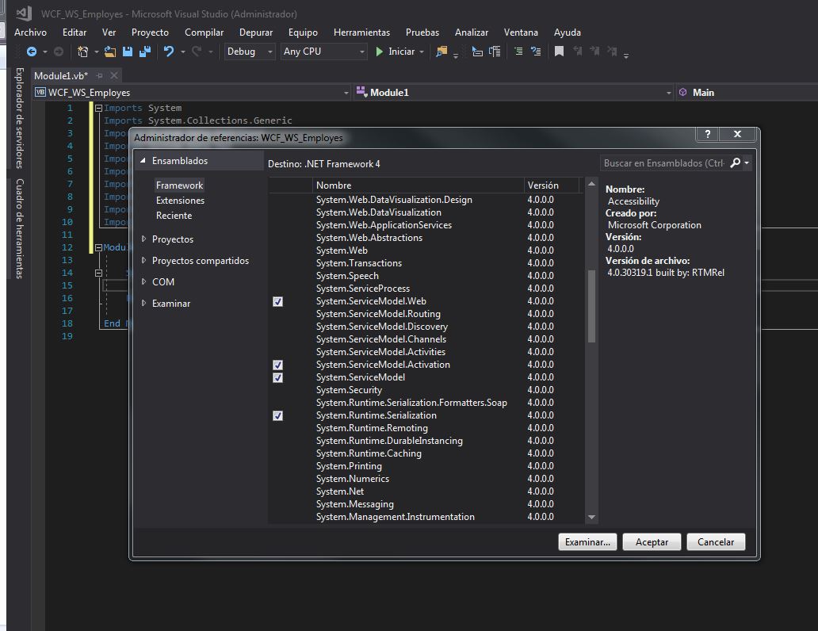Click the Examinar... button
The width and height of the screenshot is (818, 631).
tap(587, 541)
